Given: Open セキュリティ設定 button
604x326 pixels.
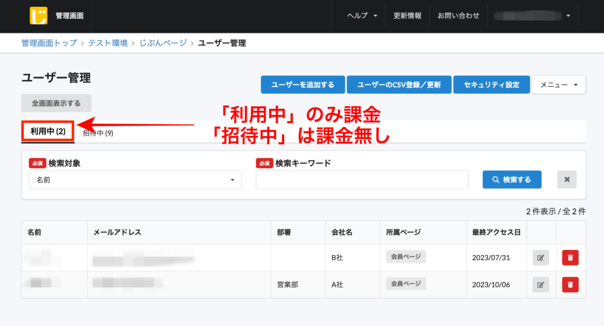Looking at the screenshot, I should click(x=491, y=84).
